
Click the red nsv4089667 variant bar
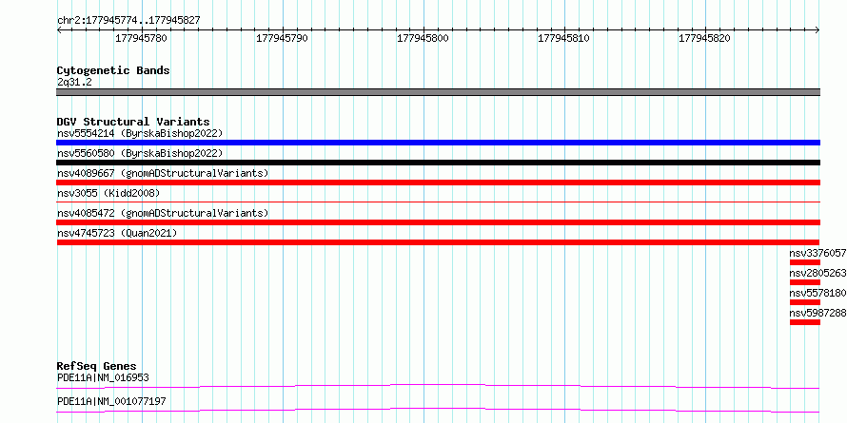[x=438, y=183]
